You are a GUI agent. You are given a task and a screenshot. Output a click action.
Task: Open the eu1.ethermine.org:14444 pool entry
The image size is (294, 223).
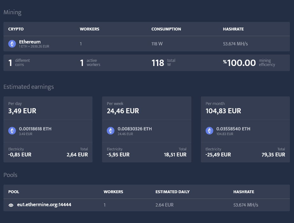44,205
